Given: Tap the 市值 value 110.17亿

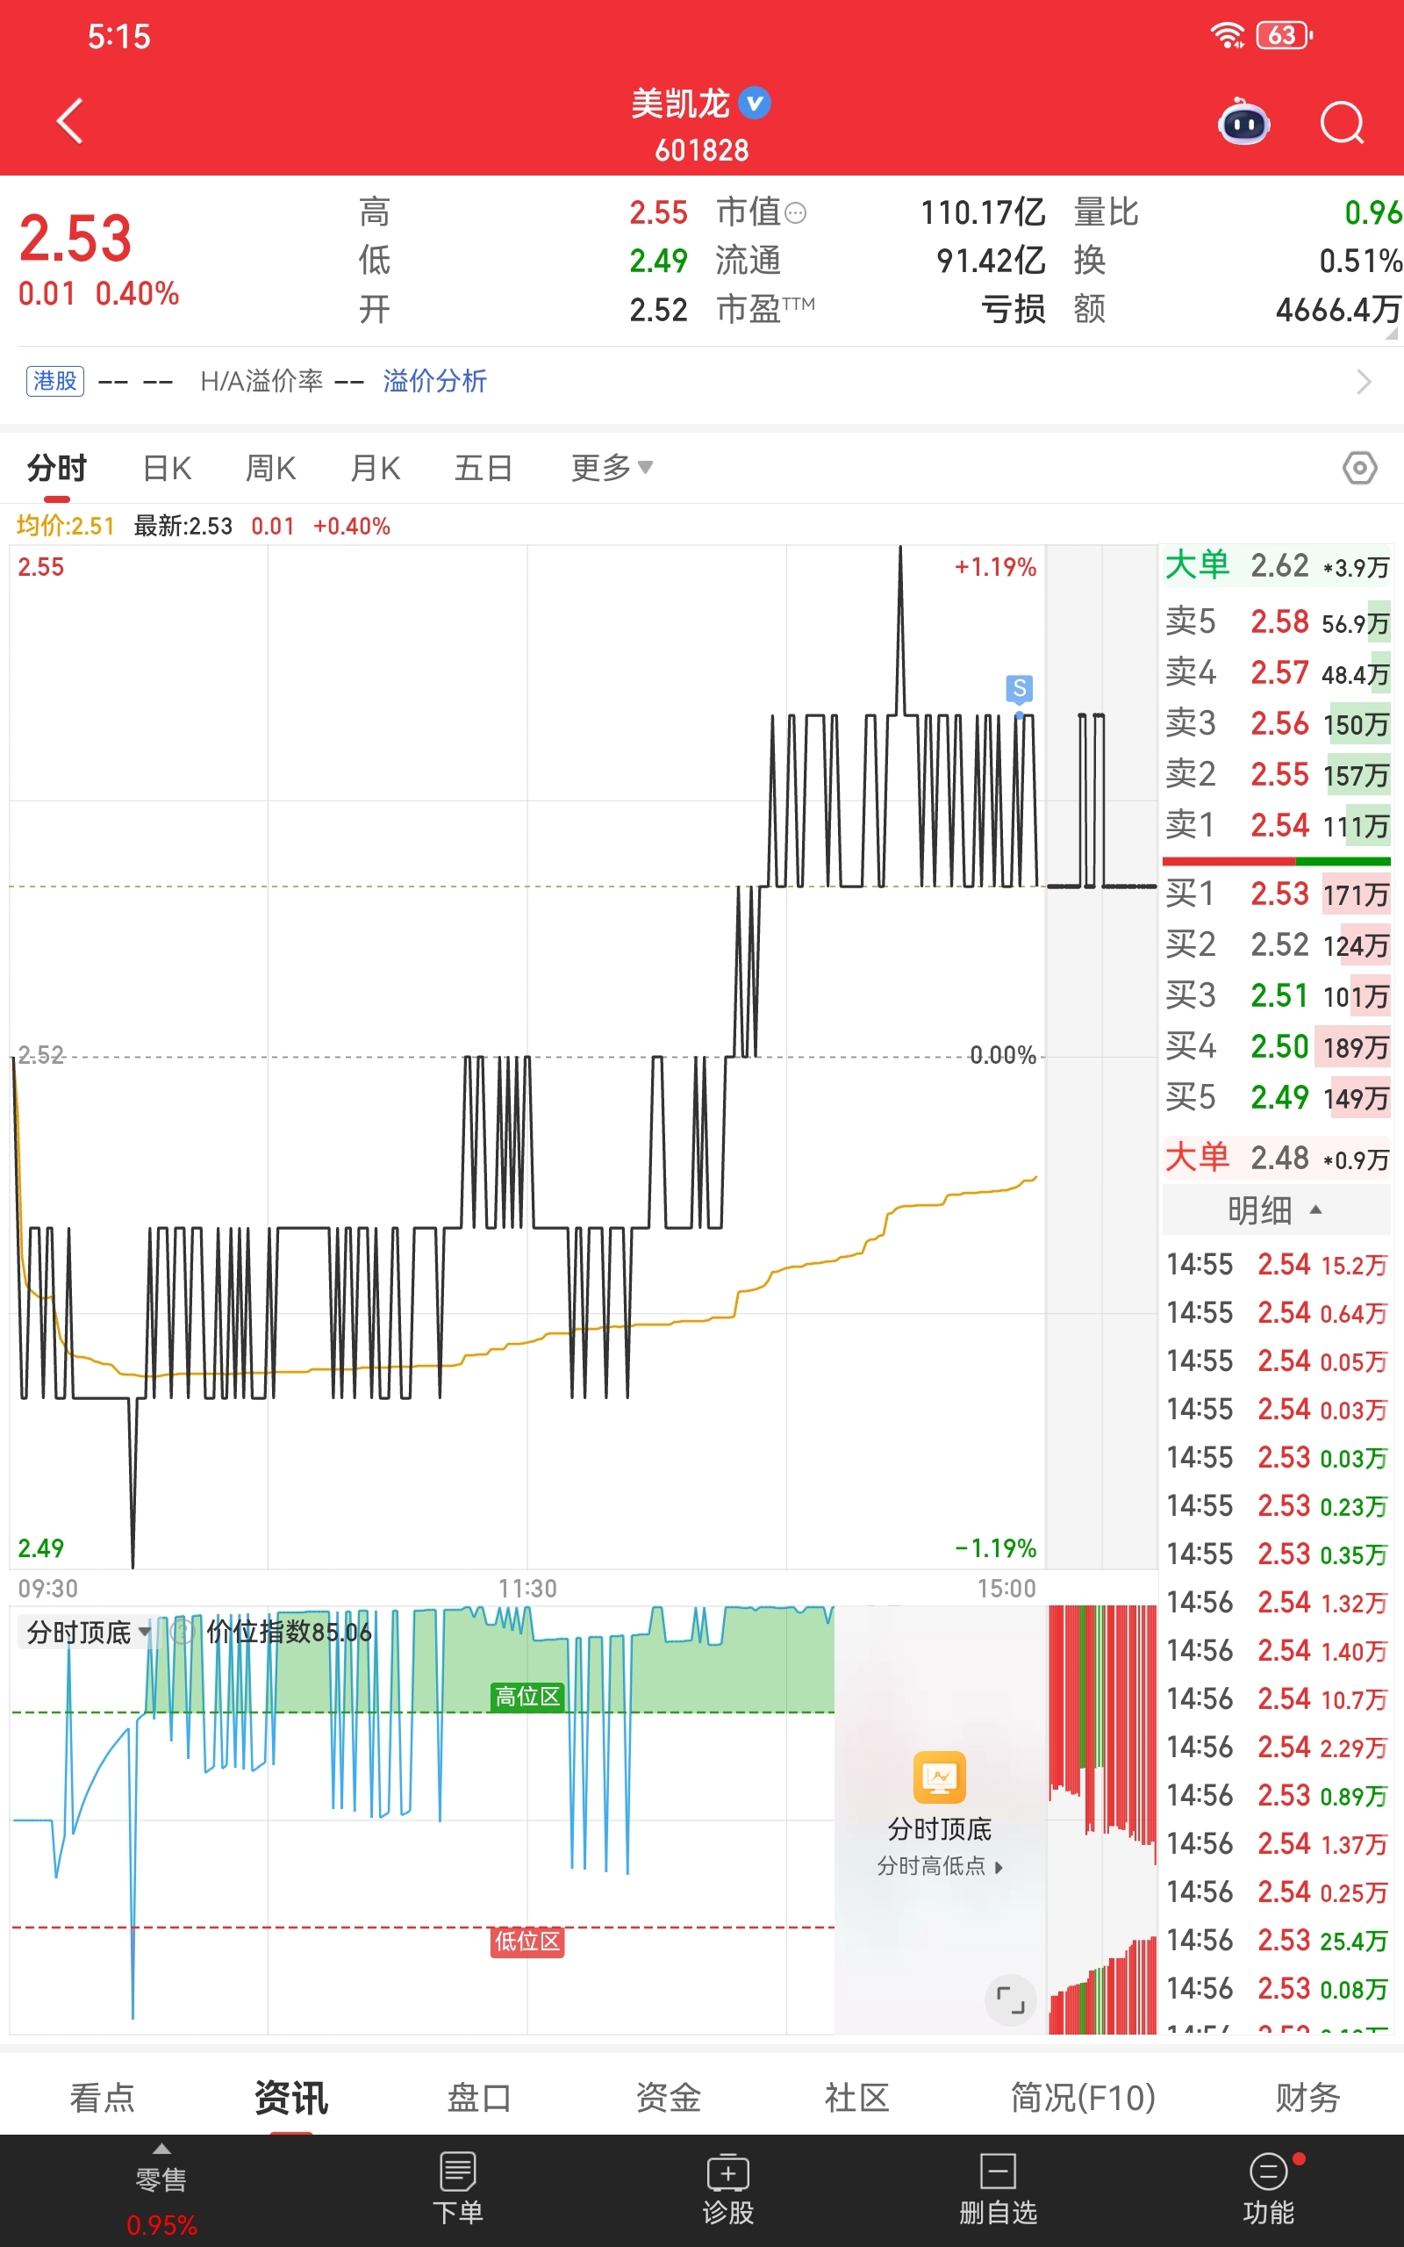Looking at the screenshot, I should [x=983, y=212].
